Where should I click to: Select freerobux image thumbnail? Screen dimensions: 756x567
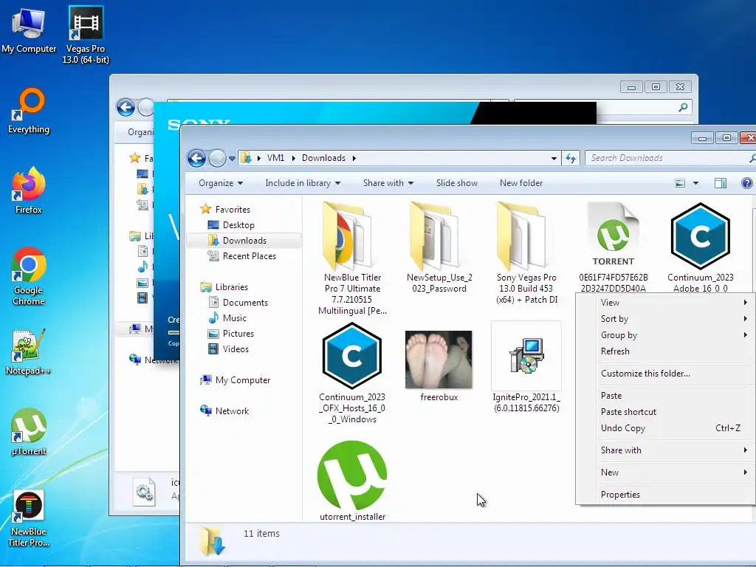439,366
